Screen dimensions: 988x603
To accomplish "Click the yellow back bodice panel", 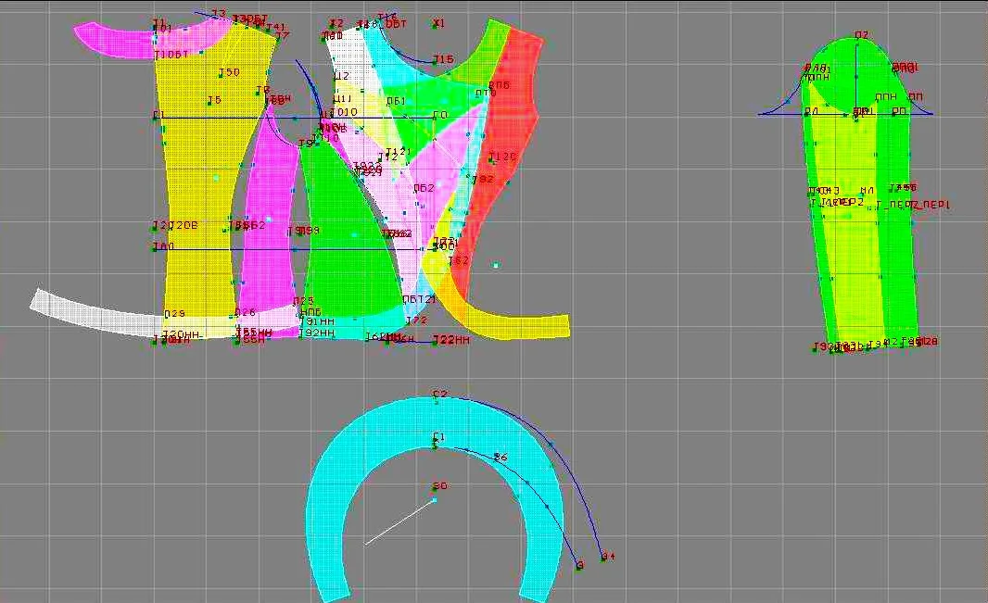I will click(198, 189).
